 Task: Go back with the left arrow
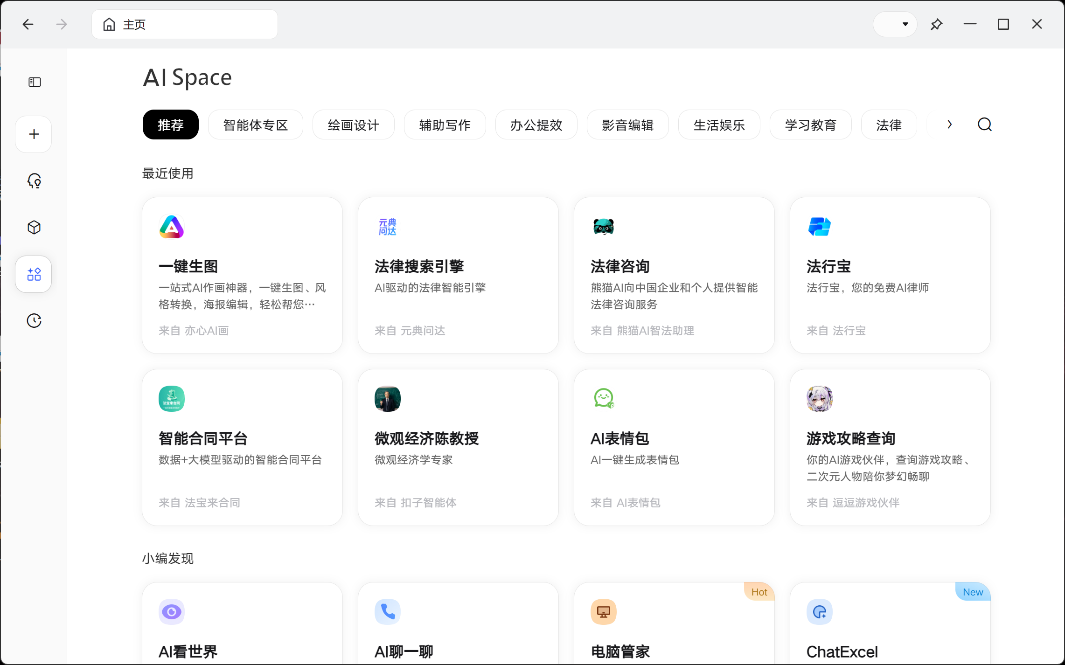click(28, 24)
